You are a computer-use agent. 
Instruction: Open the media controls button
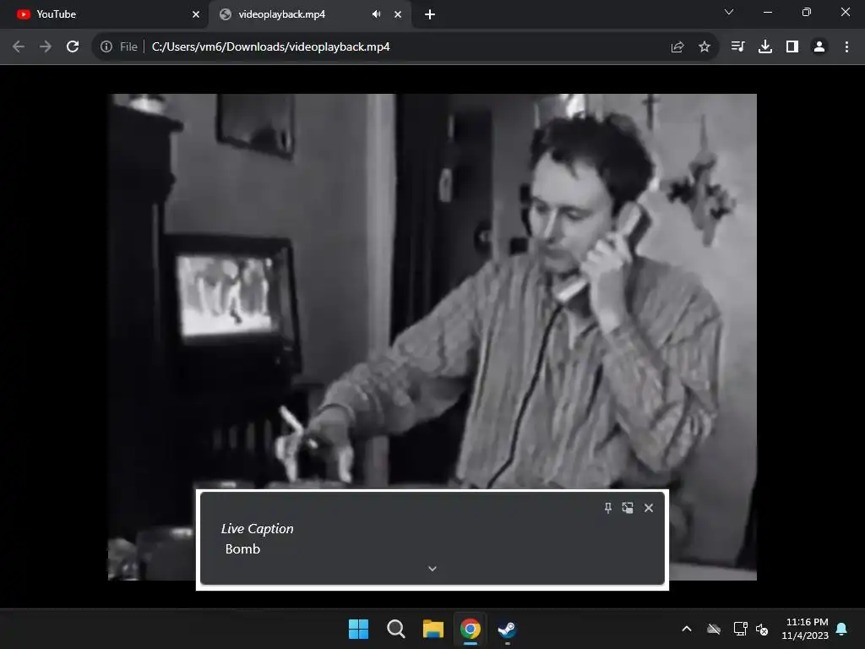point(737,47)
